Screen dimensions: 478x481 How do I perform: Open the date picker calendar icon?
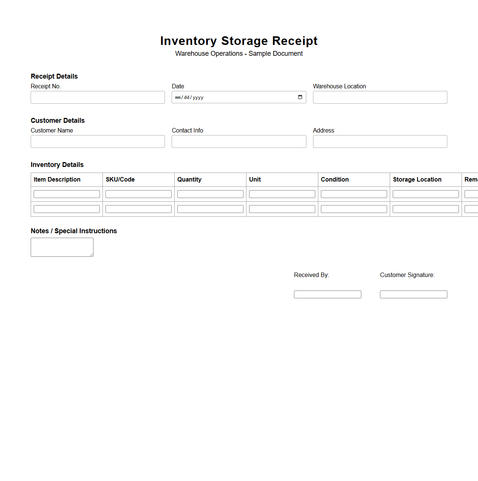(x=300, y=97)
